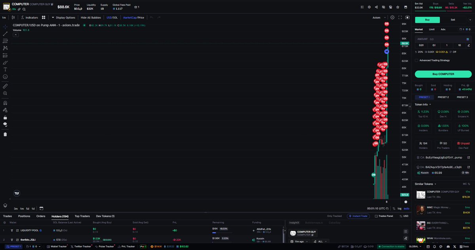Screen dimensions: 475x250
Task: Select the Limit order tab
Action: (x=431, y=29)
